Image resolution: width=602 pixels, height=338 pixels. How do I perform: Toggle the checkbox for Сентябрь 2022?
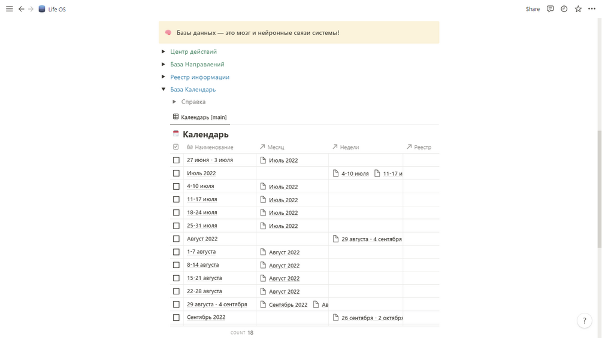point(176,318)
